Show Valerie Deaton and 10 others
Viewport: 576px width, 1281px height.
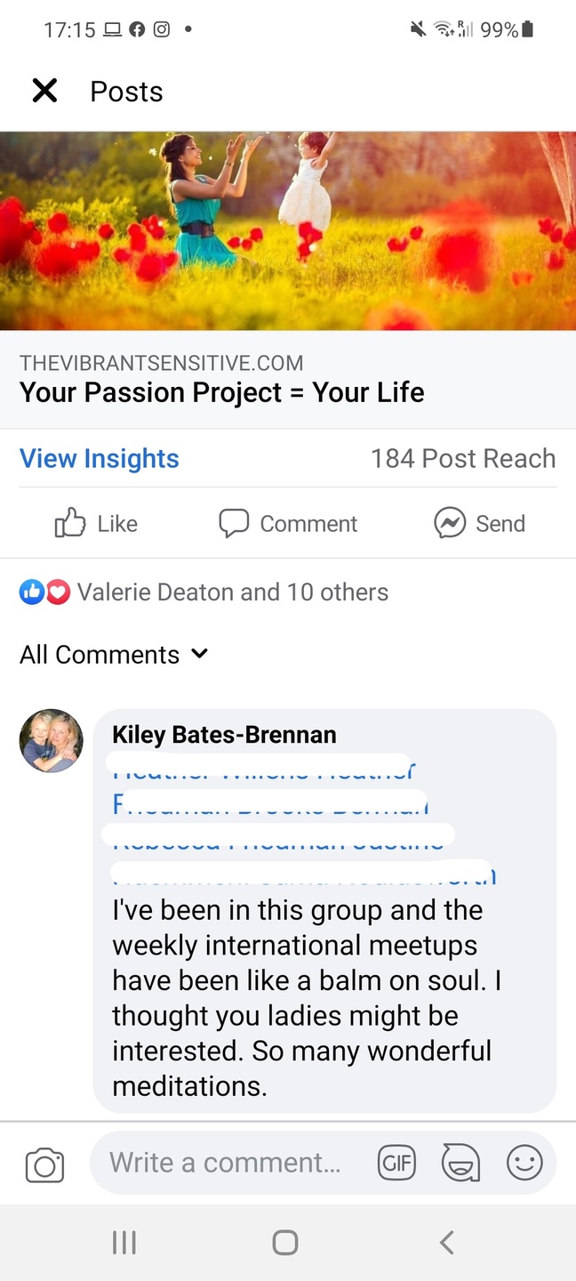coord(233,592)
